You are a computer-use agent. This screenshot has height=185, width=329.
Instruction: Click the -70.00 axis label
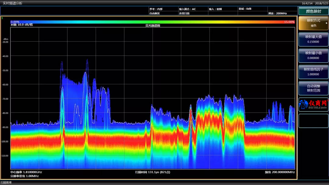point(5,99)
